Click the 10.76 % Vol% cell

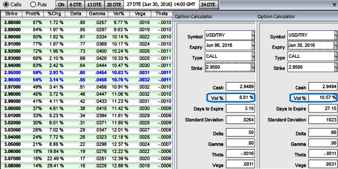pos(120,80)
